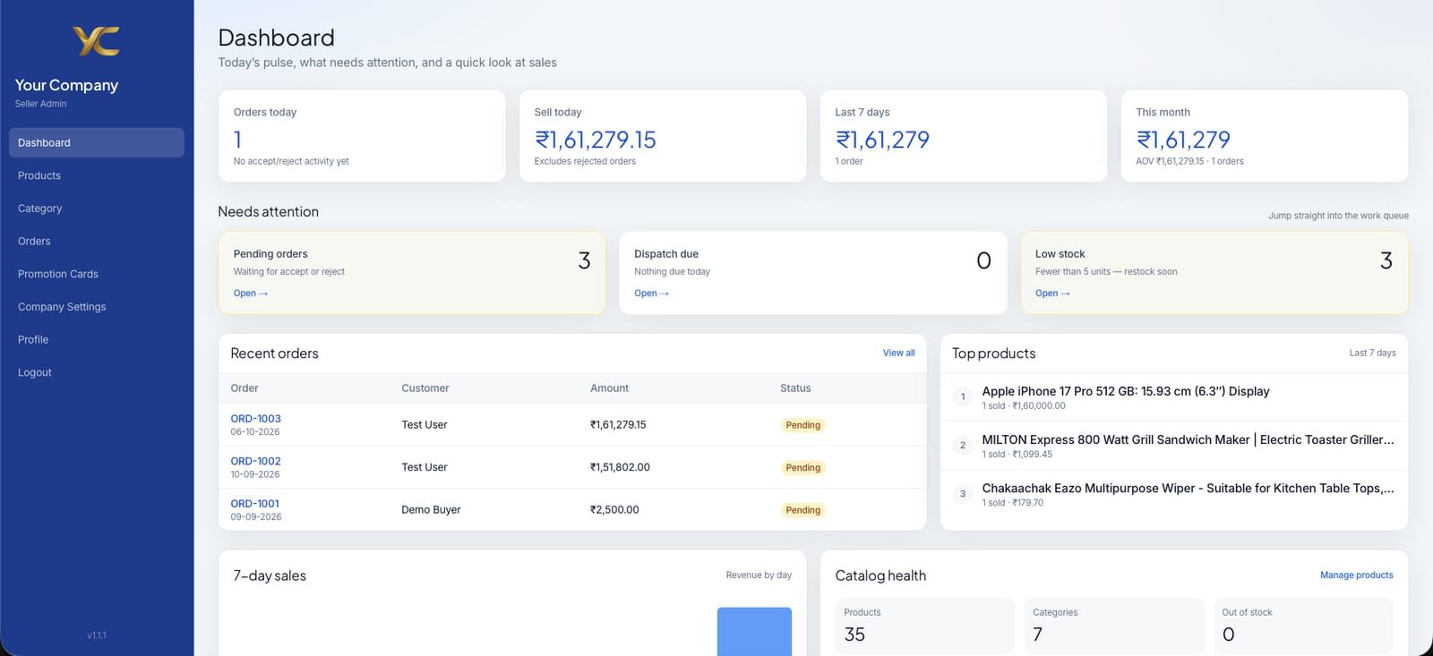Screen dimensions: 1433x656
Task: Click the ₹1,51,802.00 amount cell
Action: tap(620, 467)
